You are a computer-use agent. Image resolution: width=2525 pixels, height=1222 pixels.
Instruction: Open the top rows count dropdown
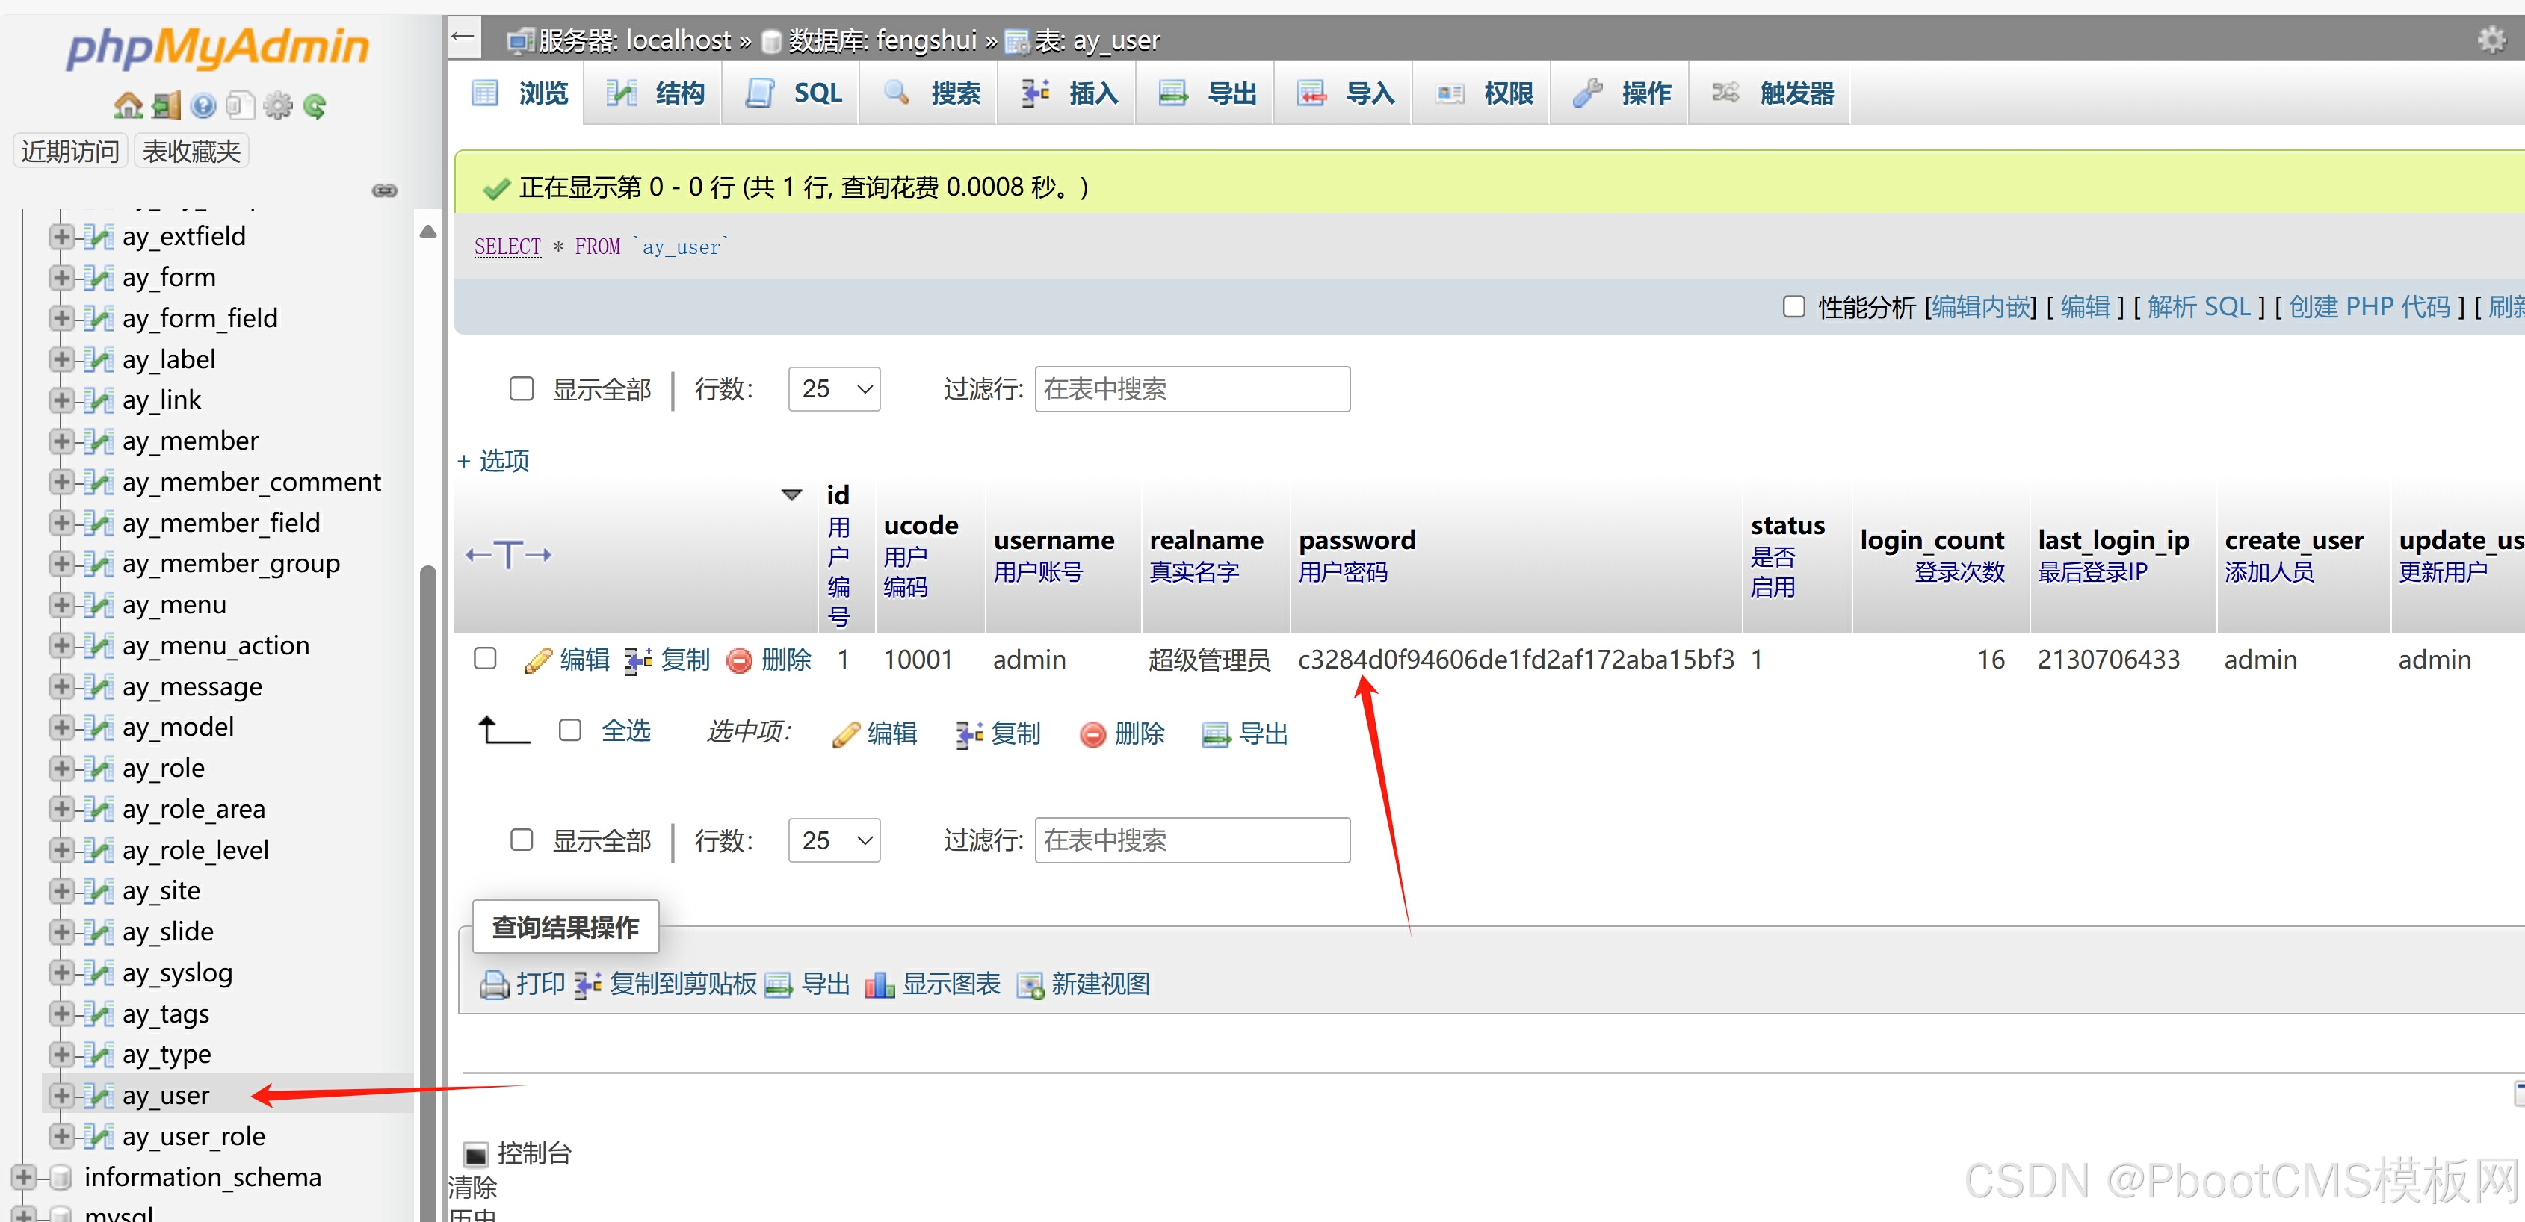click(833, 389)
